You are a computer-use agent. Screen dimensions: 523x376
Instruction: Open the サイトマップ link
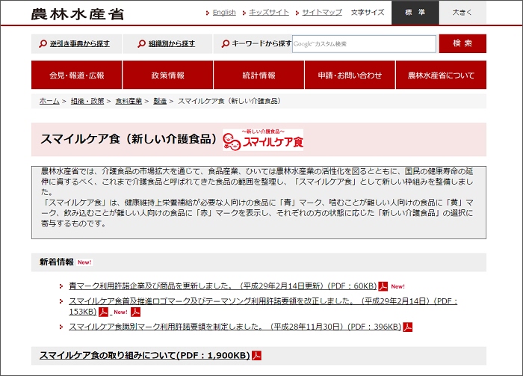[322, 13]
